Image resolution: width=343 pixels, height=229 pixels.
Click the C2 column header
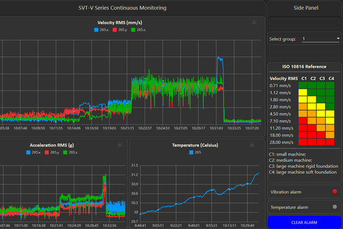point(313,79)
